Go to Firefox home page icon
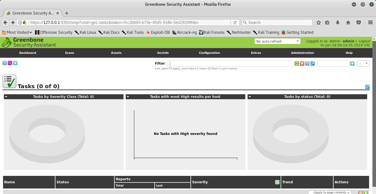Viewport: 376px width, 194px height. (x=348, y=23)
